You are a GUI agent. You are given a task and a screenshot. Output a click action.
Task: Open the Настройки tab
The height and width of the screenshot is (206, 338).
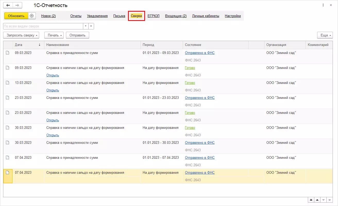[233, 16]
